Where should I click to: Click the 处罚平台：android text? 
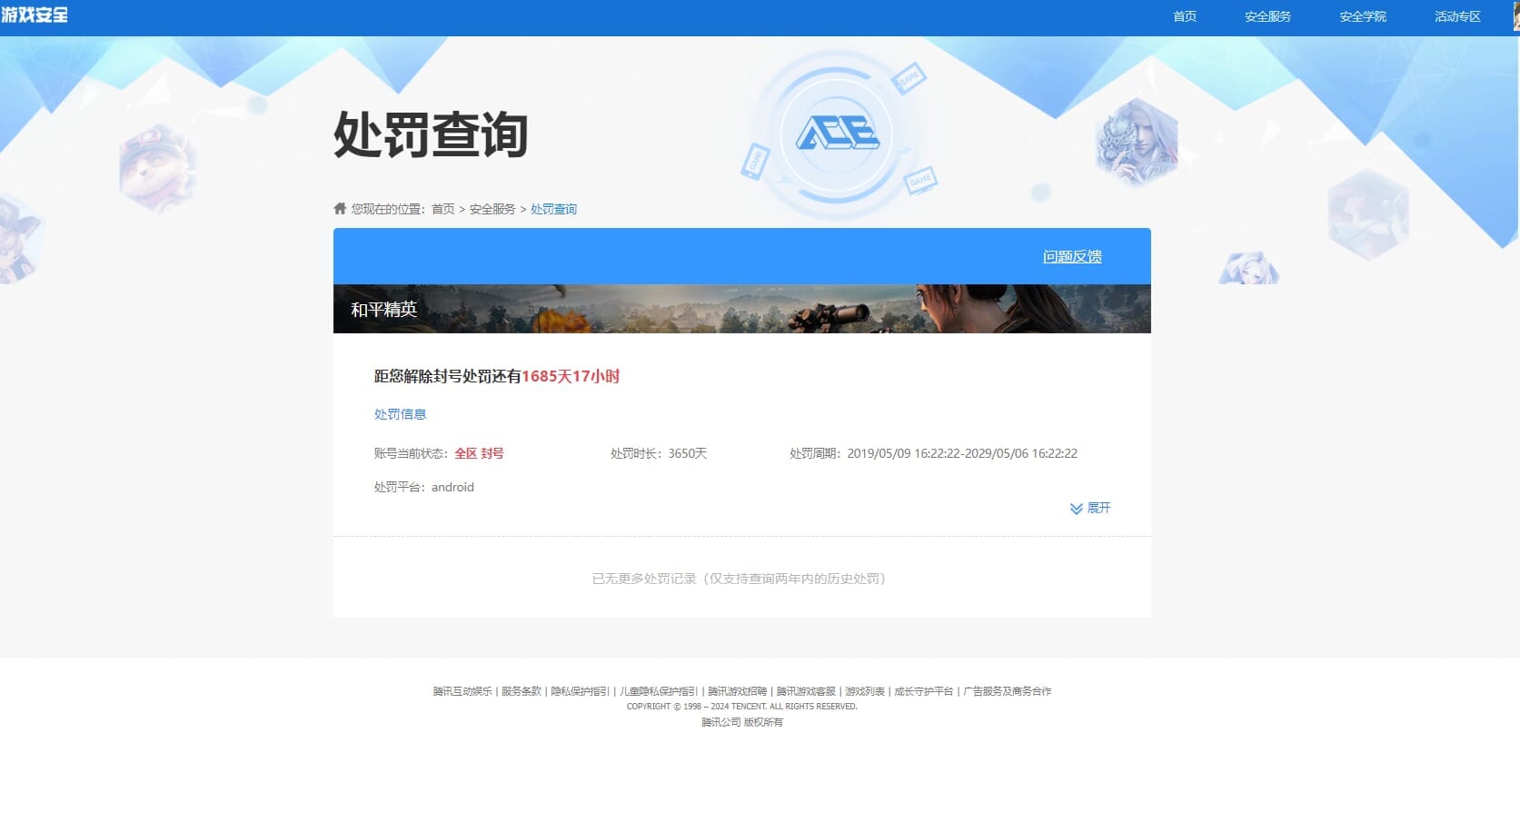[x=424, y=487]
